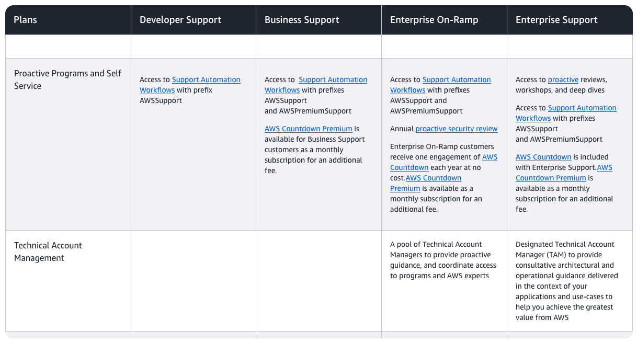Open Business Support's Support Automation Workflows link

tap(333, 80)
